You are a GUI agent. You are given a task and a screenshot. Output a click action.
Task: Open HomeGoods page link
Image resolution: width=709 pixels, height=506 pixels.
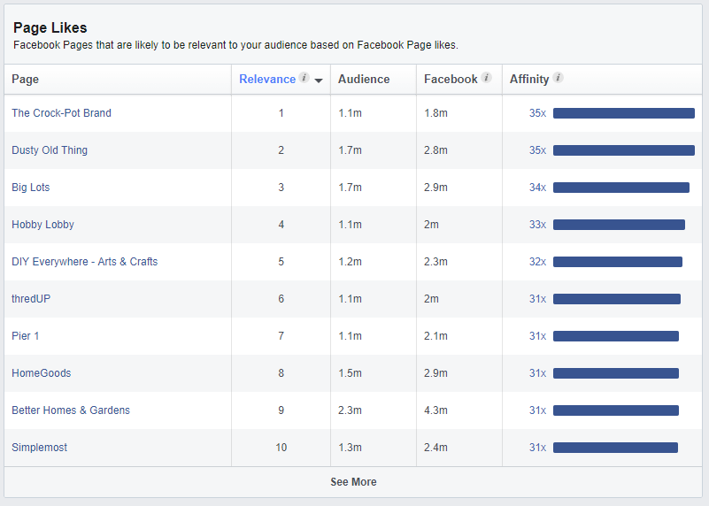(x=42, y=373)
